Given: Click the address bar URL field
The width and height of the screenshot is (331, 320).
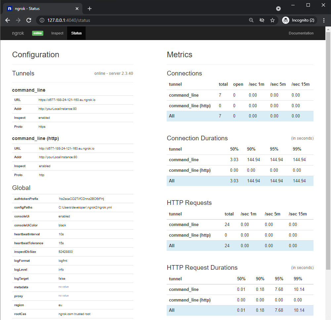Looking at the screenshot, I should 145,20.
